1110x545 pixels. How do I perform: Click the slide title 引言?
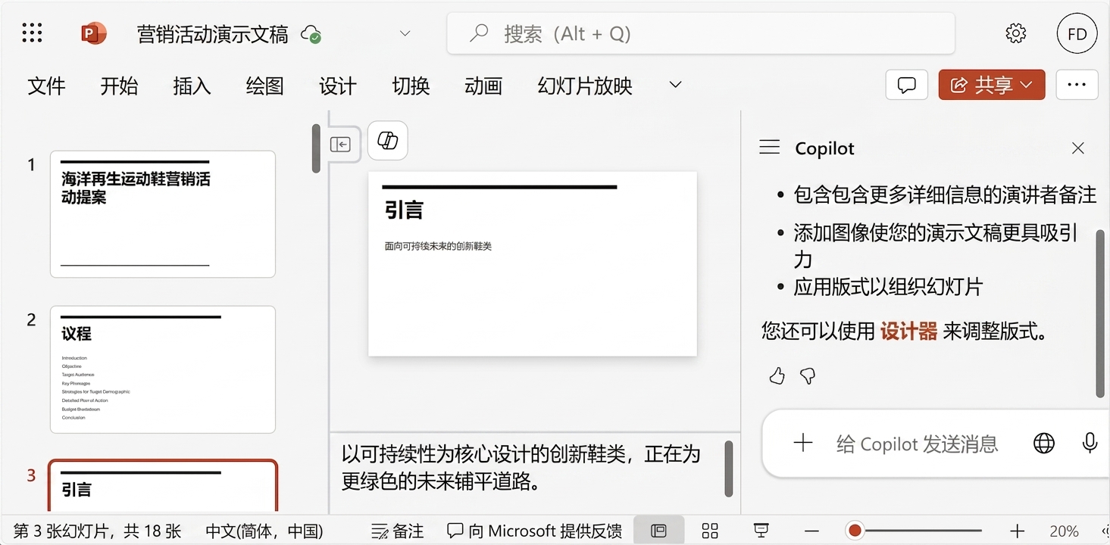pyautogui.click(x=404, y=210)
